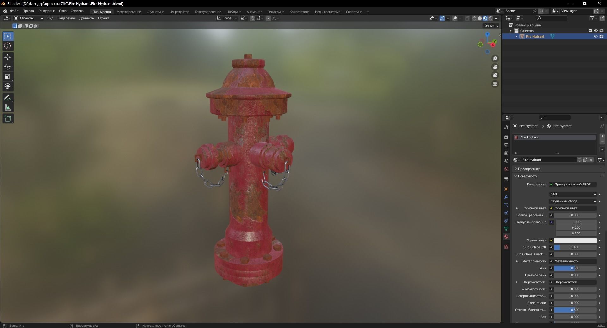Image resolution: width=607 pixels, height=328 pixels.
Task: Activate the Move tool
Action: point(8,57)
